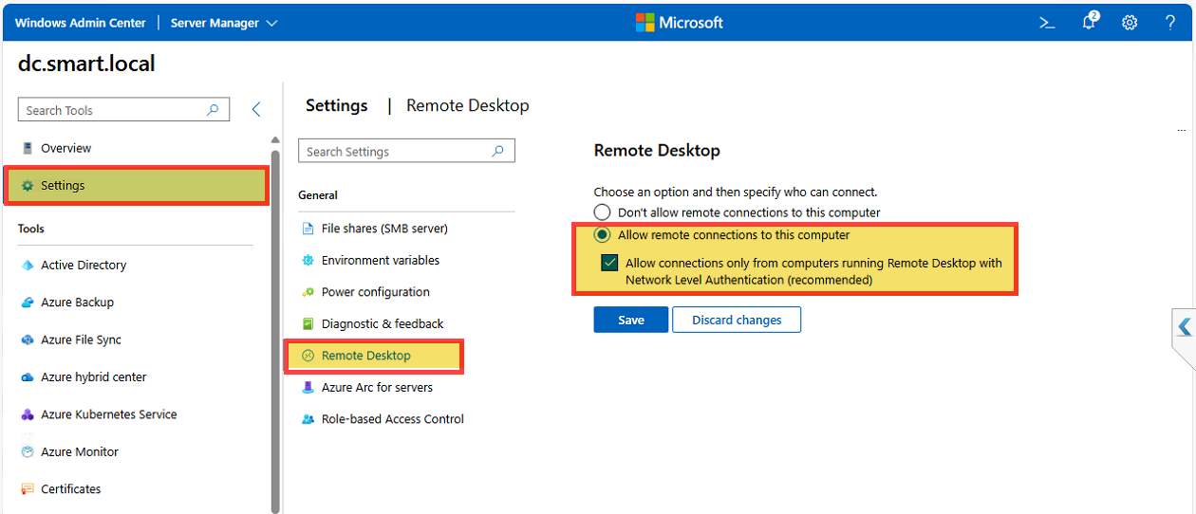Click the Save button
Image resolution: width=1196 pixels, height=514 pixels.
point(631,320)
